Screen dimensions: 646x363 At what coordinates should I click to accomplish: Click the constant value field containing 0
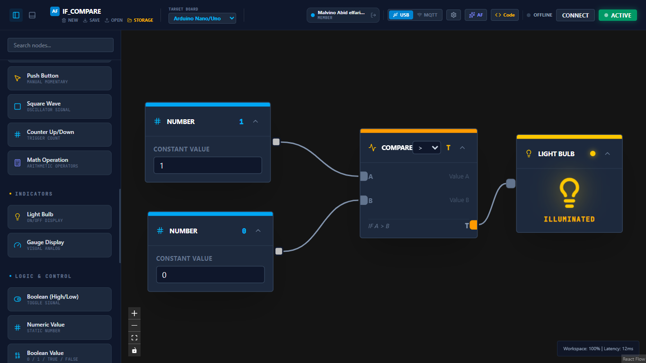click(x=210, y=275)
